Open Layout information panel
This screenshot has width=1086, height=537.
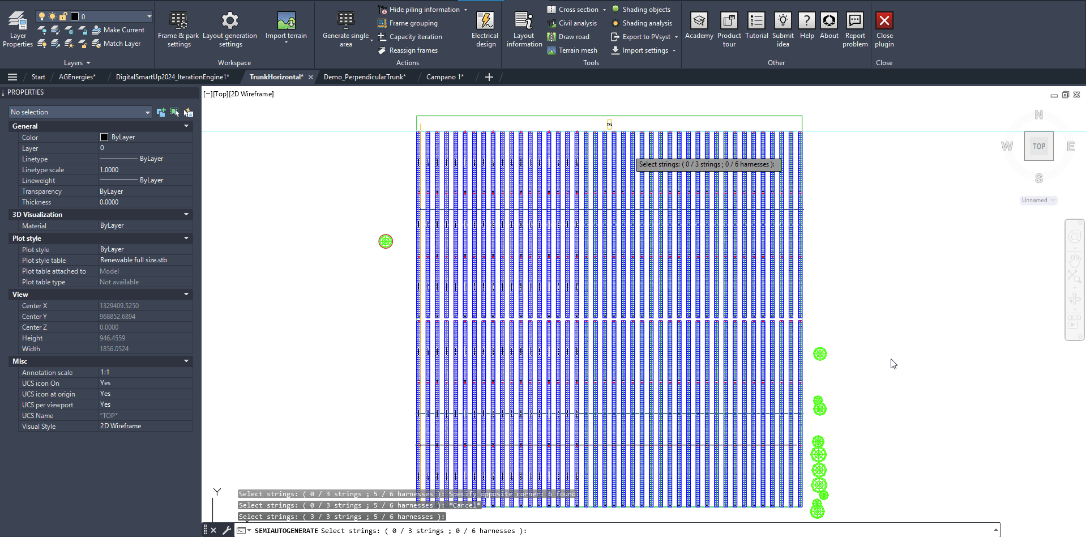524,29
